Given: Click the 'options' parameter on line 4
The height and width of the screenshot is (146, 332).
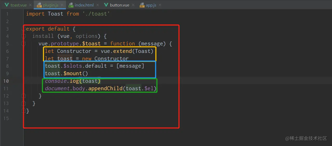Looking at the screenshot, I should [x=87, y=36].
